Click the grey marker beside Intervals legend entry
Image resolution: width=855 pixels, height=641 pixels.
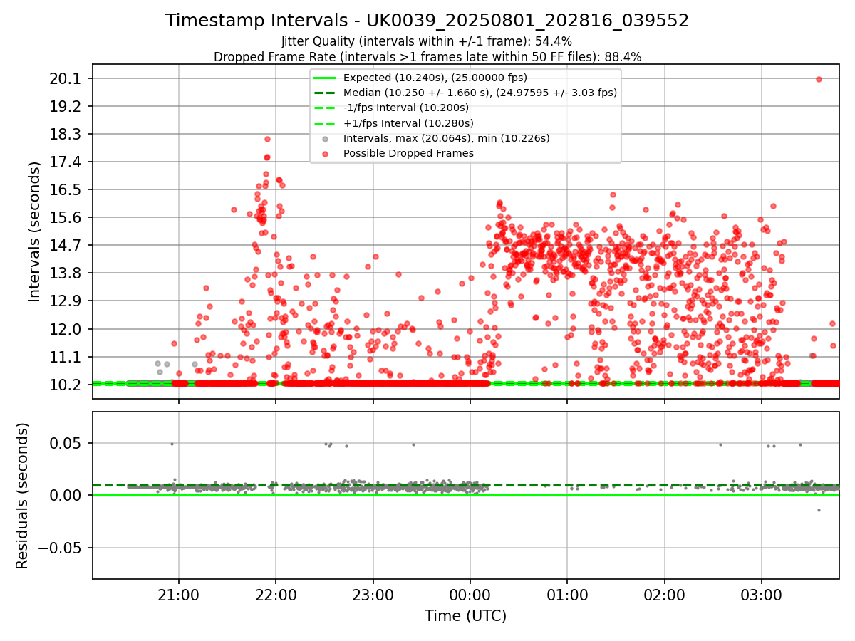[x=325, y=138]
